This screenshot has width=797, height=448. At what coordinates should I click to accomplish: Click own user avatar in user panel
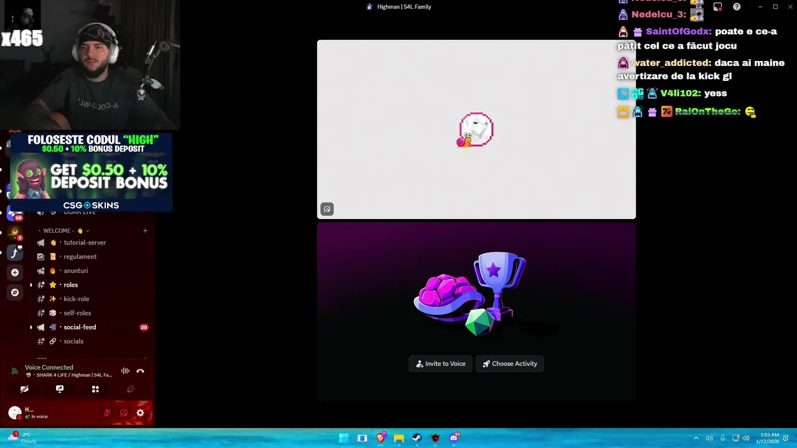pos(15,413)
